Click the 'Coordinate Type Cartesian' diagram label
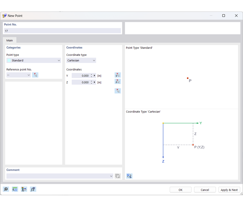 143,111
